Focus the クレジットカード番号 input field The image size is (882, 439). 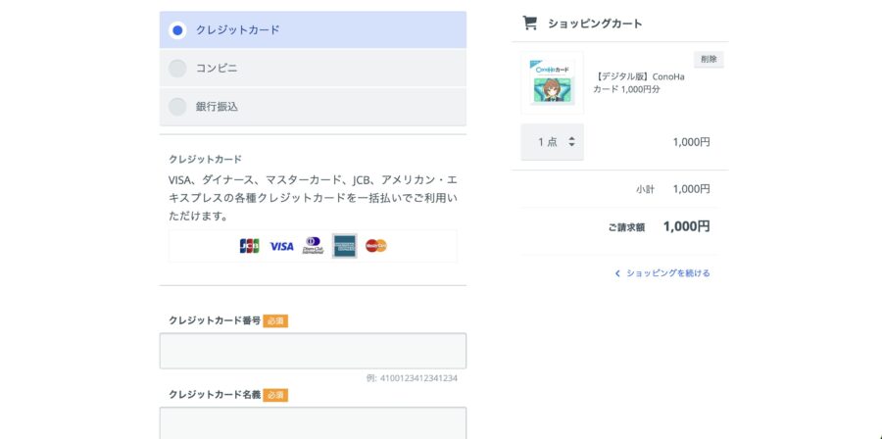[x=313, y=351]
